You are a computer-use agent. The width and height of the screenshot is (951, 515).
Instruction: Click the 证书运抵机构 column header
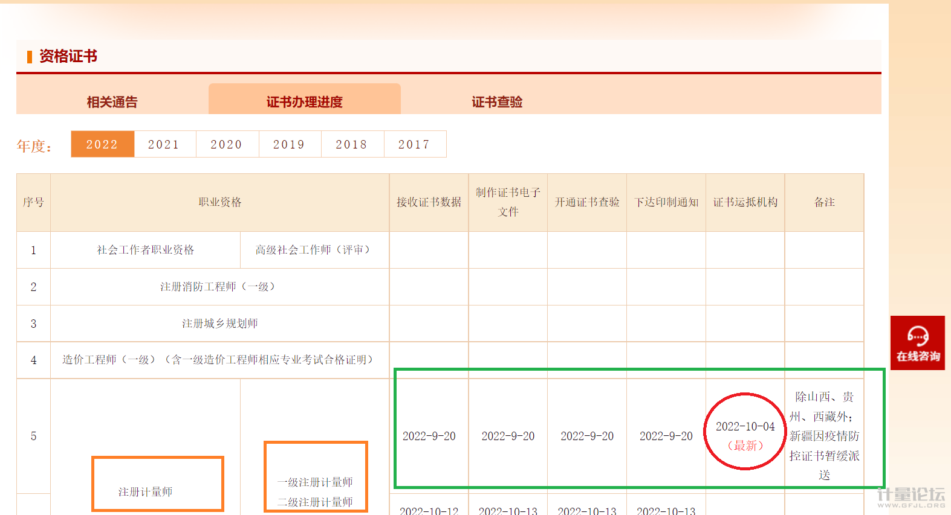coord(745,202)
